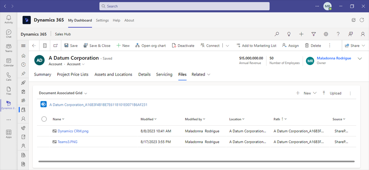The image size is (369, 170).
Task: Open the user account icon in Sales Hub bar
Action: [363, 34]
